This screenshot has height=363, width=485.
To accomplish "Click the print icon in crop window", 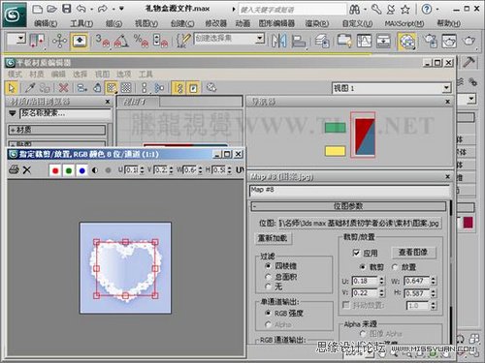I will [14, 169].
